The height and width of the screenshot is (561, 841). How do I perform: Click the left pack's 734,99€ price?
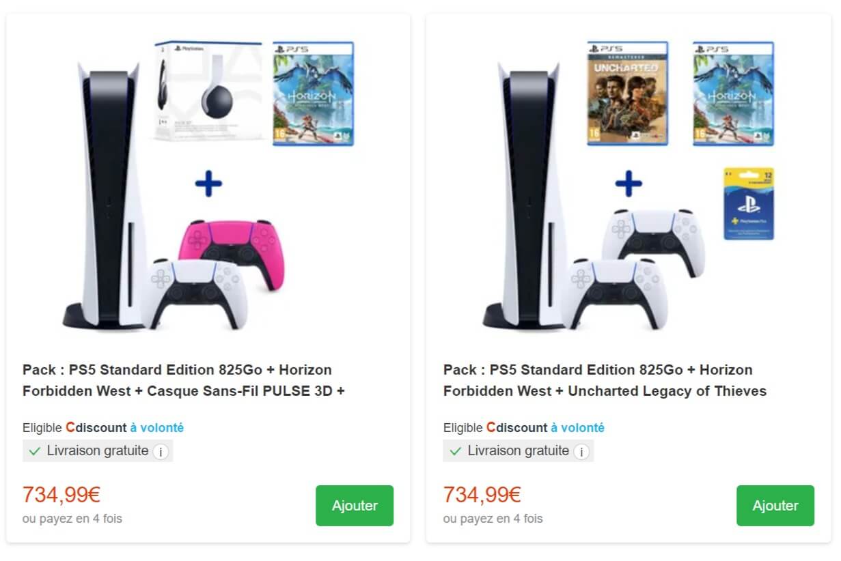(x=61, y=495)
